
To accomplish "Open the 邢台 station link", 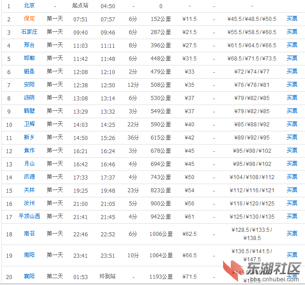I will (x=29, y=45).
